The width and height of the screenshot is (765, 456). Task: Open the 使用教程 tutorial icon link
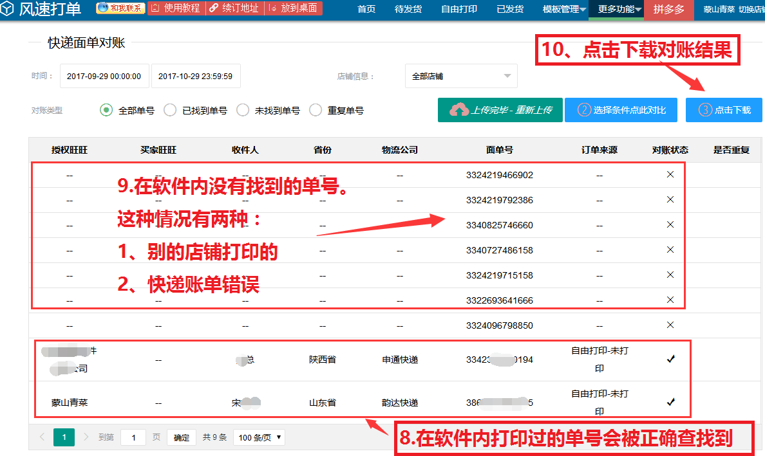tap(156, 8)
